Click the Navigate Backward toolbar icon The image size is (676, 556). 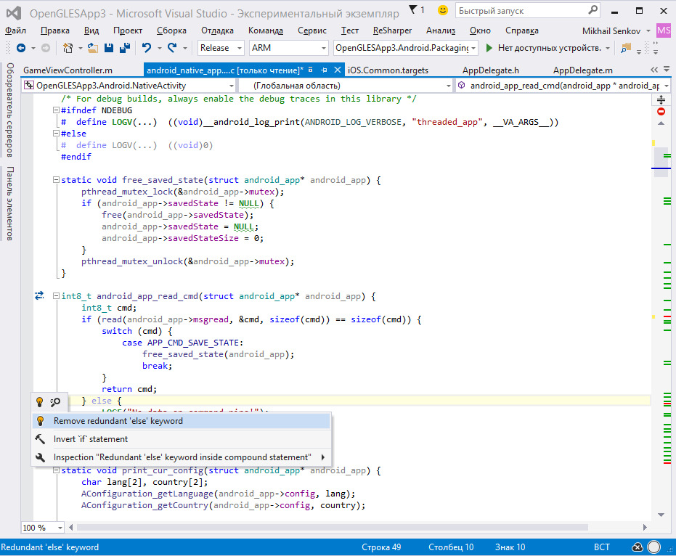(20, 48)
